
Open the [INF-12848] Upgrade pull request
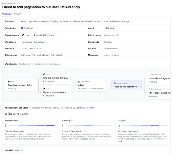click(x=159, y=78)
